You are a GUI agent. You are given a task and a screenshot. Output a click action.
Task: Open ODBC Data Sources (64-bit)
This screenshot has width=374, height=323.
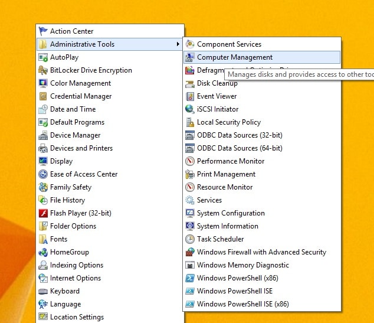[x=262, y=148]
